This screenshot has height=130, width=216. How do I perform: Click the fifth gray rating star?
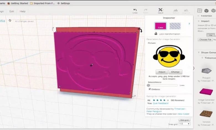point(168,100)
